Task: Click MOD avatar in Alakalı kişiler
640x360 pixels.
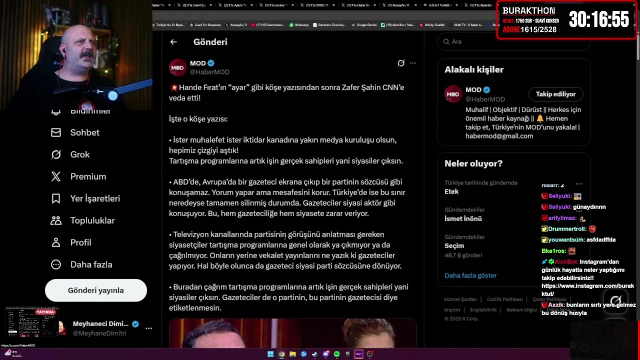Action: (453, 94)
